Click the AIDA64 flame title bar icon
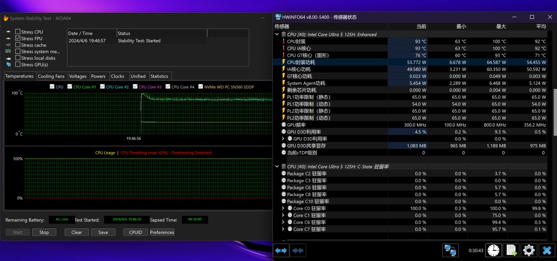This screenshot has height=261, width=557. [x=6, y=18]
